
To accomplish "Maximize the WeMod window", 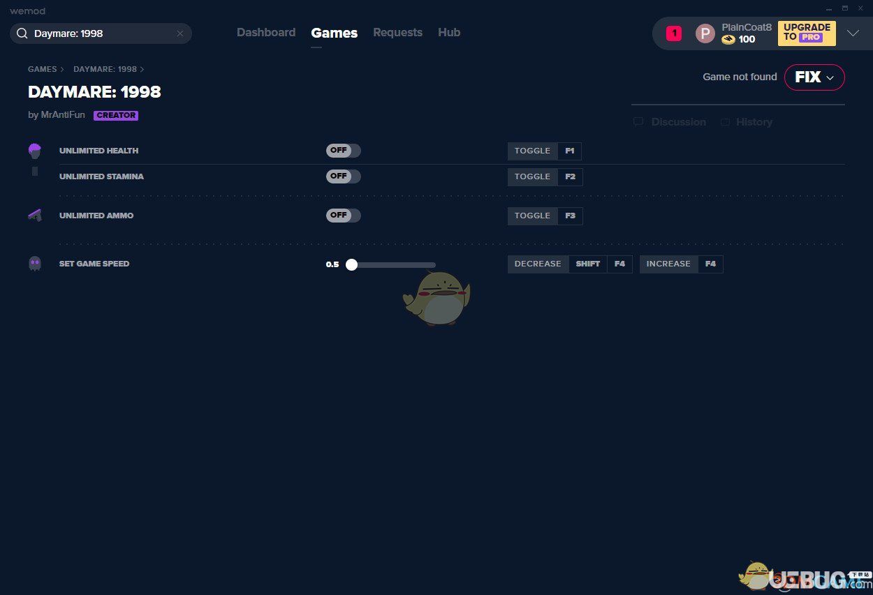I will click(844, 8).
